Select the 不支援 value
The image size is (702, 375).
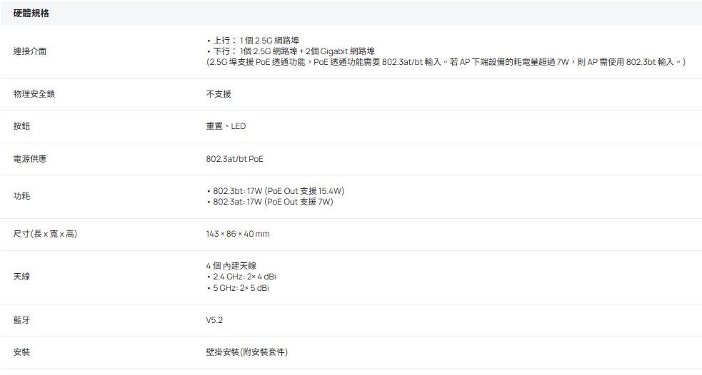click(x=218, y=94)
